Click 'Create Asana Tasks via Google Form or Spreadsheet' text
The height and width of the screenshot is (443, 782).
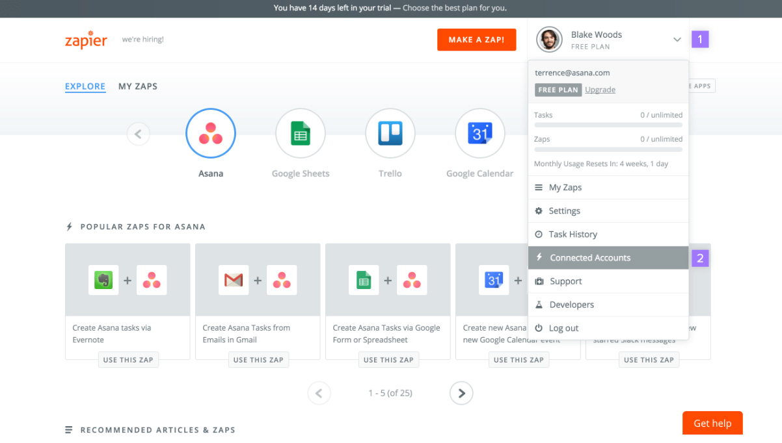386,334
